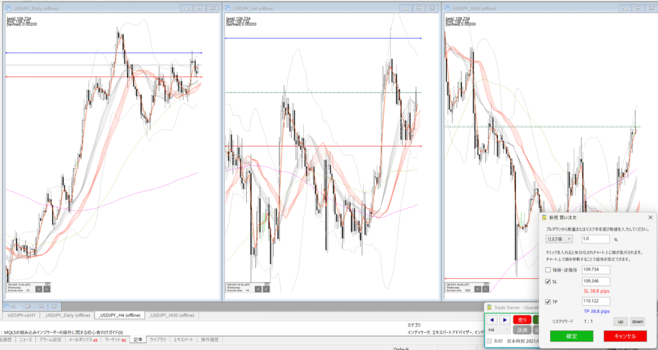This screenshot has height=350, width=658.
Task: Close the minimized US... chart window
Action: click(x=54, y=306)
